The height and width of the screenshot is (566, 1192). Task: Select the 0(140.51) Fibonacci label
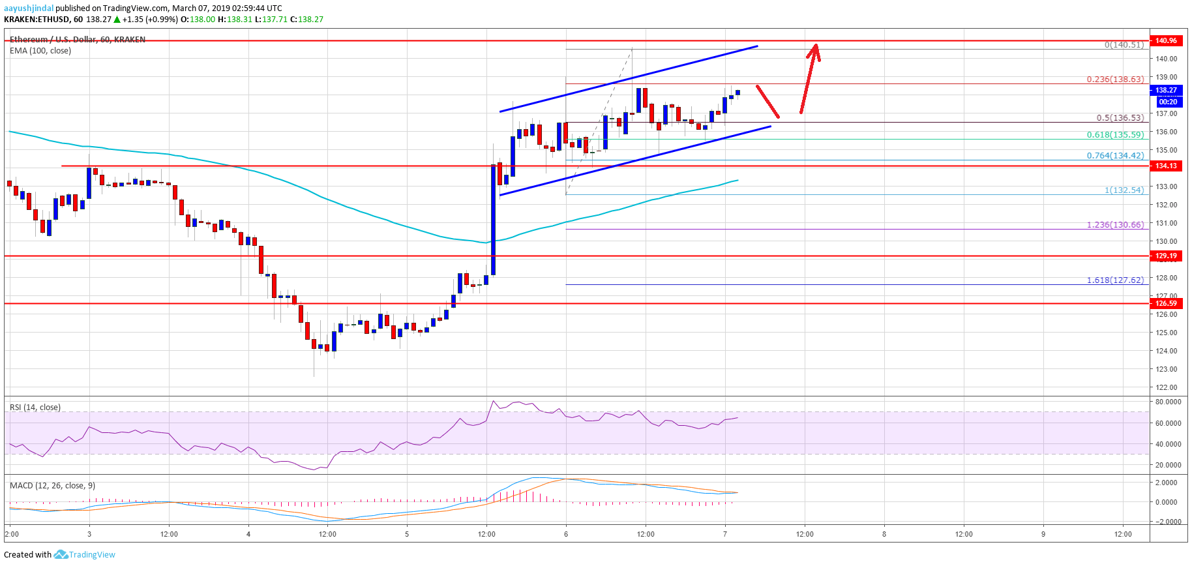[1124, 45]
